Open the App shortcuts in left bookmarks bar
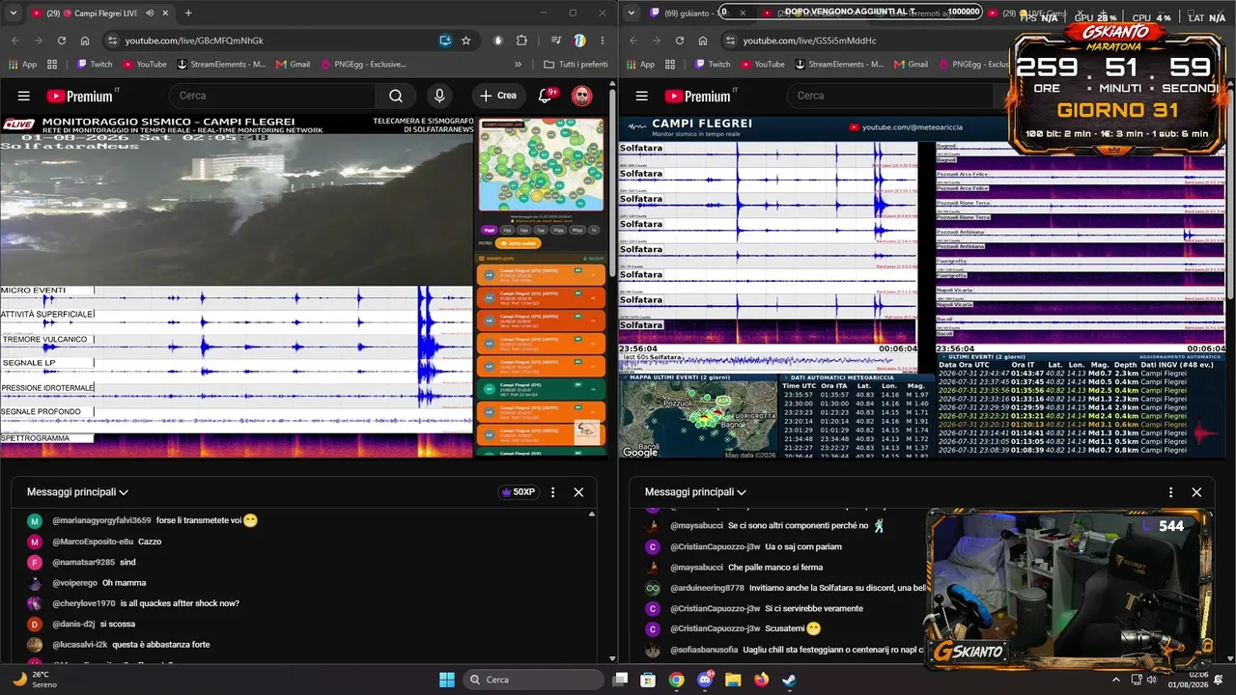The height and width of the screenshot is (695, 1236). (x=22, y=65)
